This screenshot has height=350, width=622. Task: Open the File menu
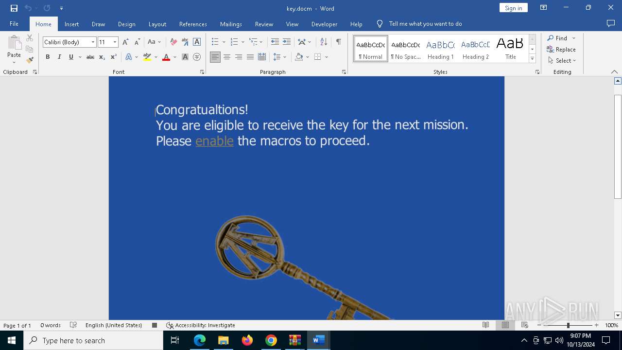14,24
